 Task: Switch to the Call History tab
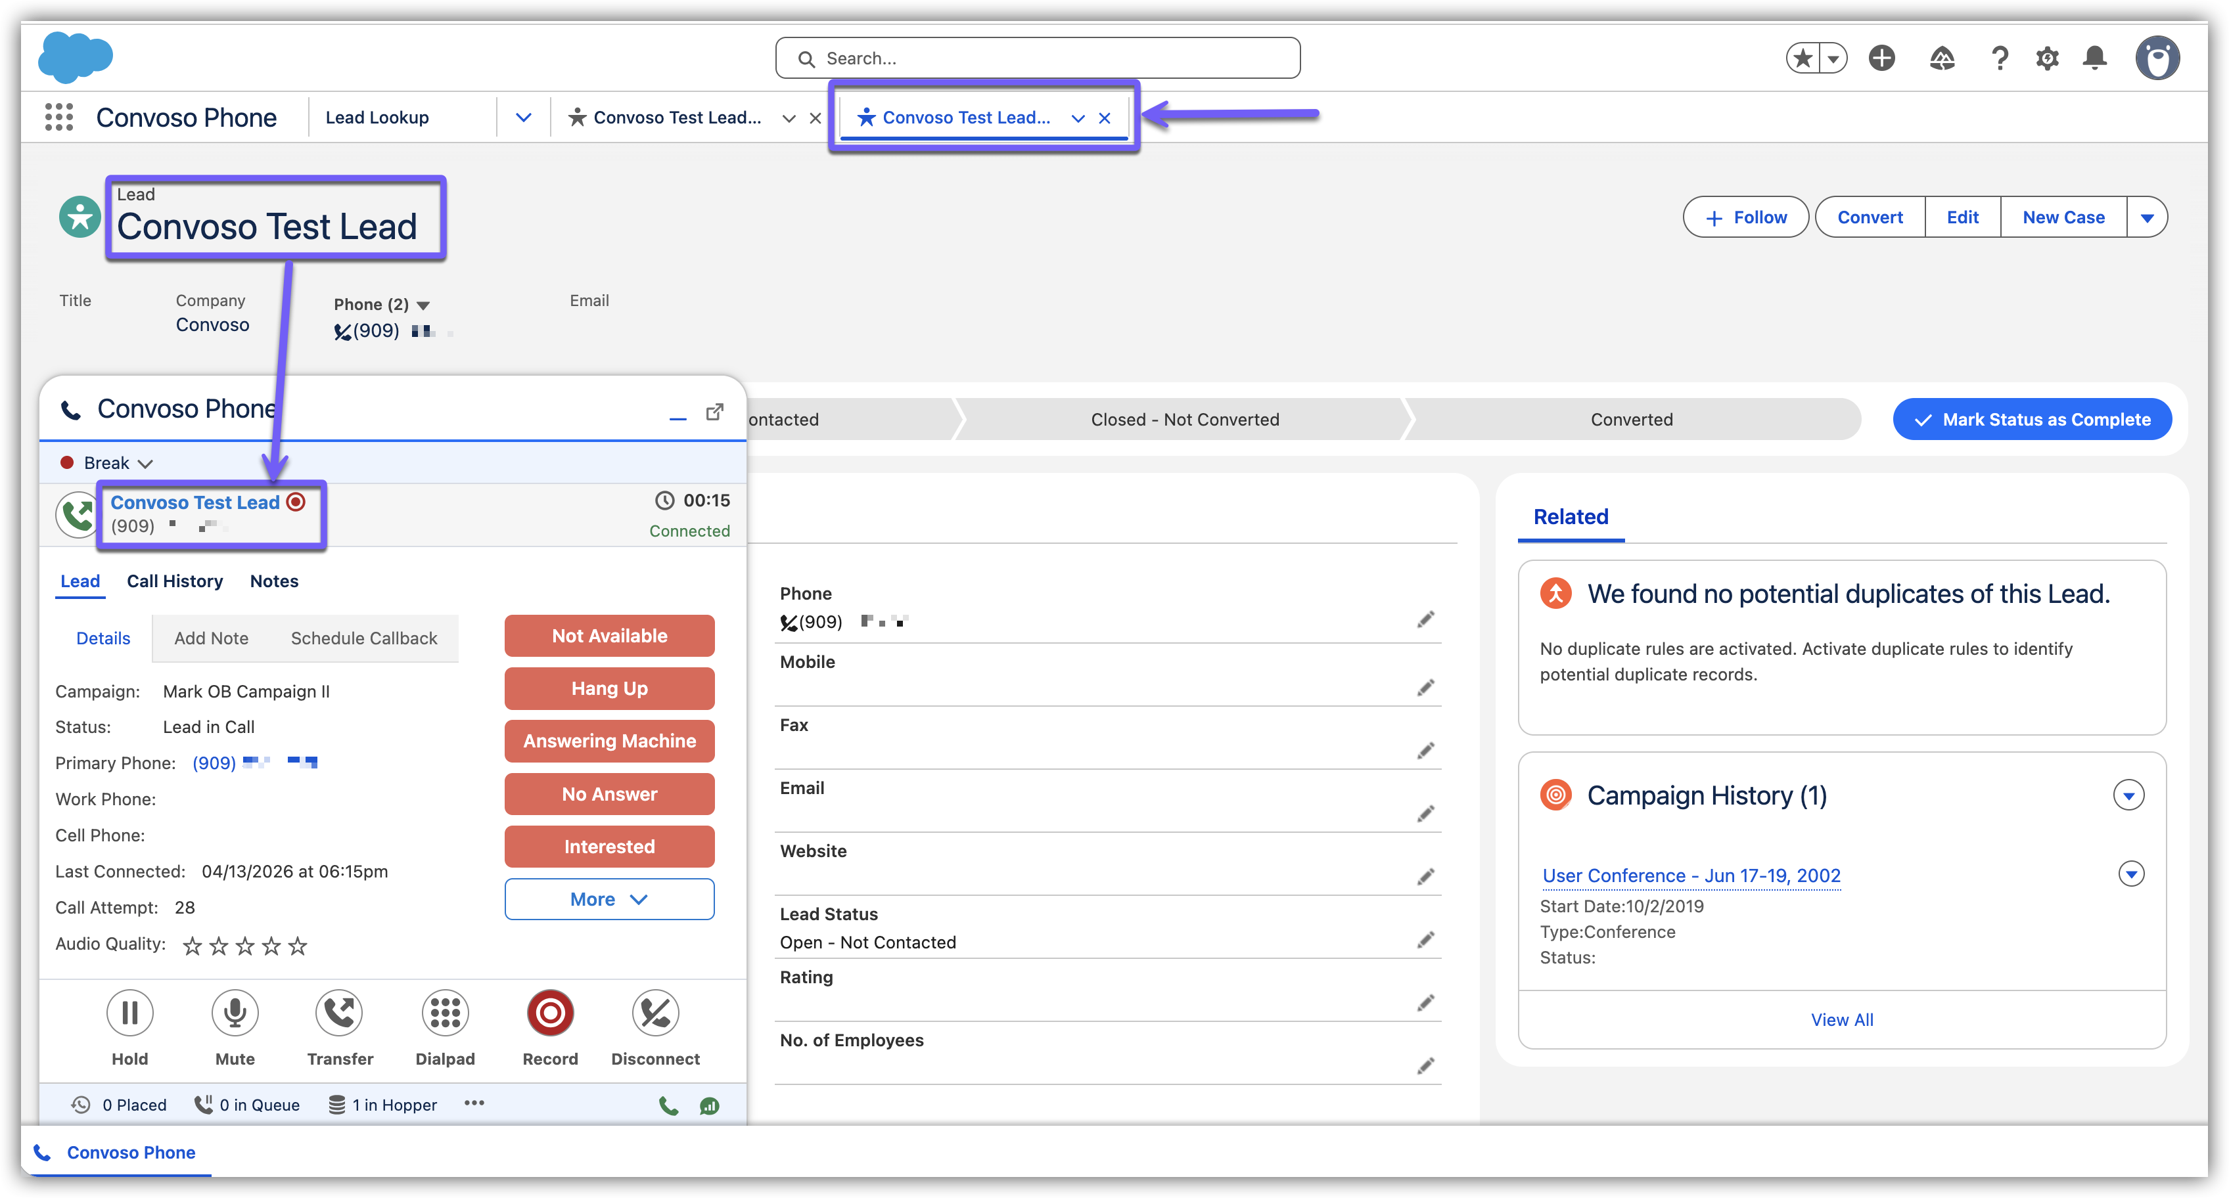[175, 581]
